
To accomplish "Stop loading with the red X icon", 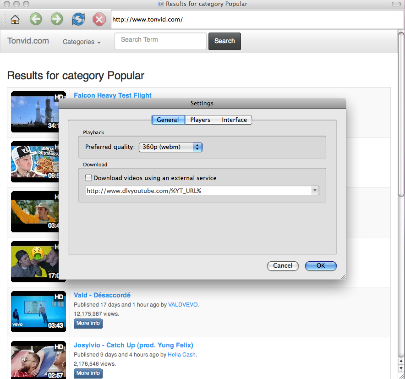I will pos(99,19).
